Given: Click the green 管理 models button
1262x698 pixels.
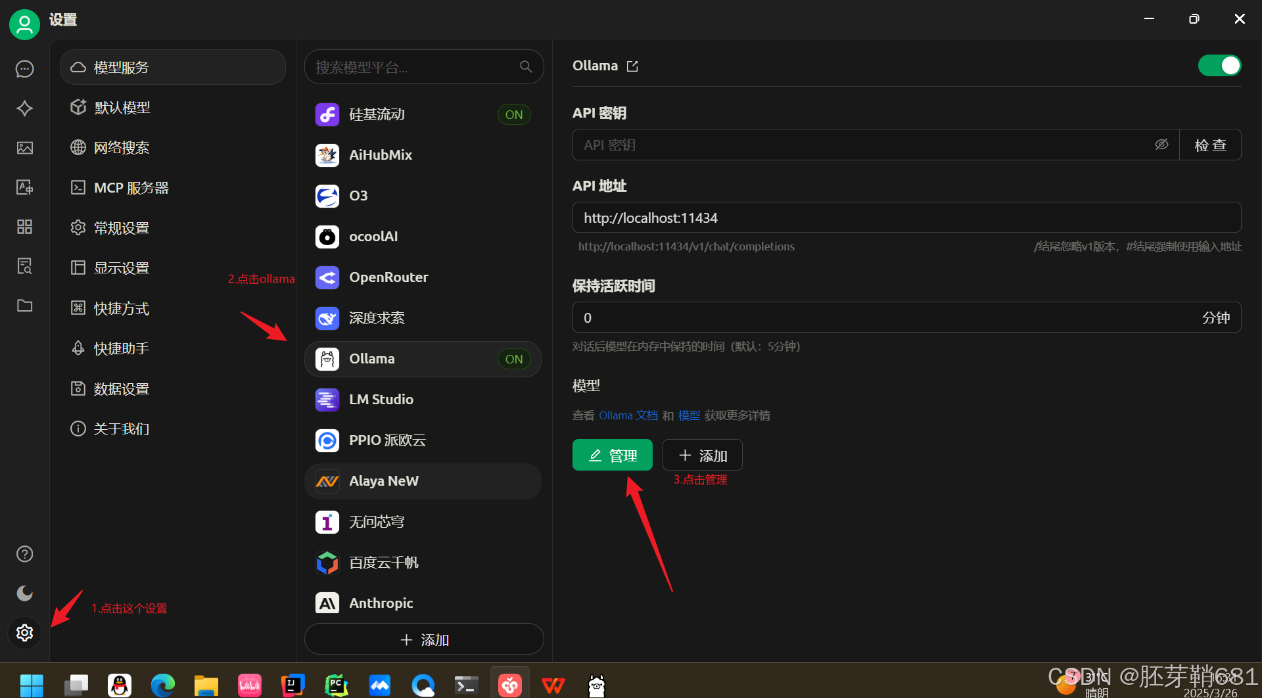Looking at the screenshot, I should [613, 455].
